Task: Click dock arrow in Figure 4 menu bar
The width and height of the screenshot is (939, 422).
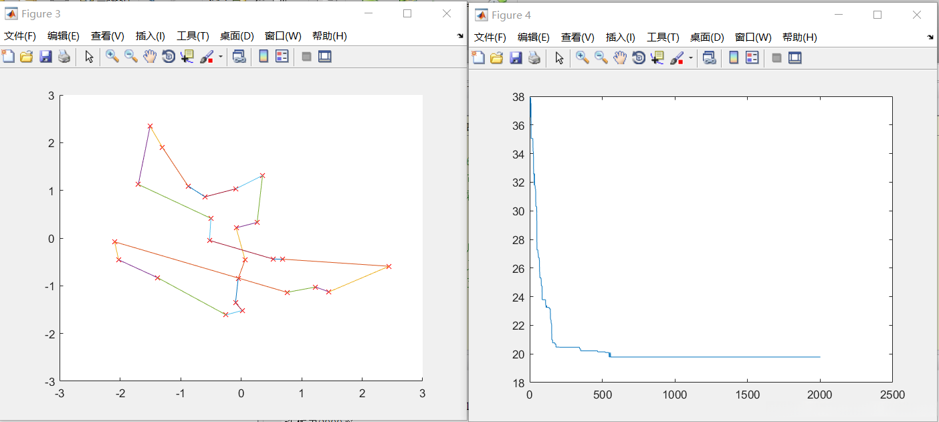Action: click(x=930, y=37)
